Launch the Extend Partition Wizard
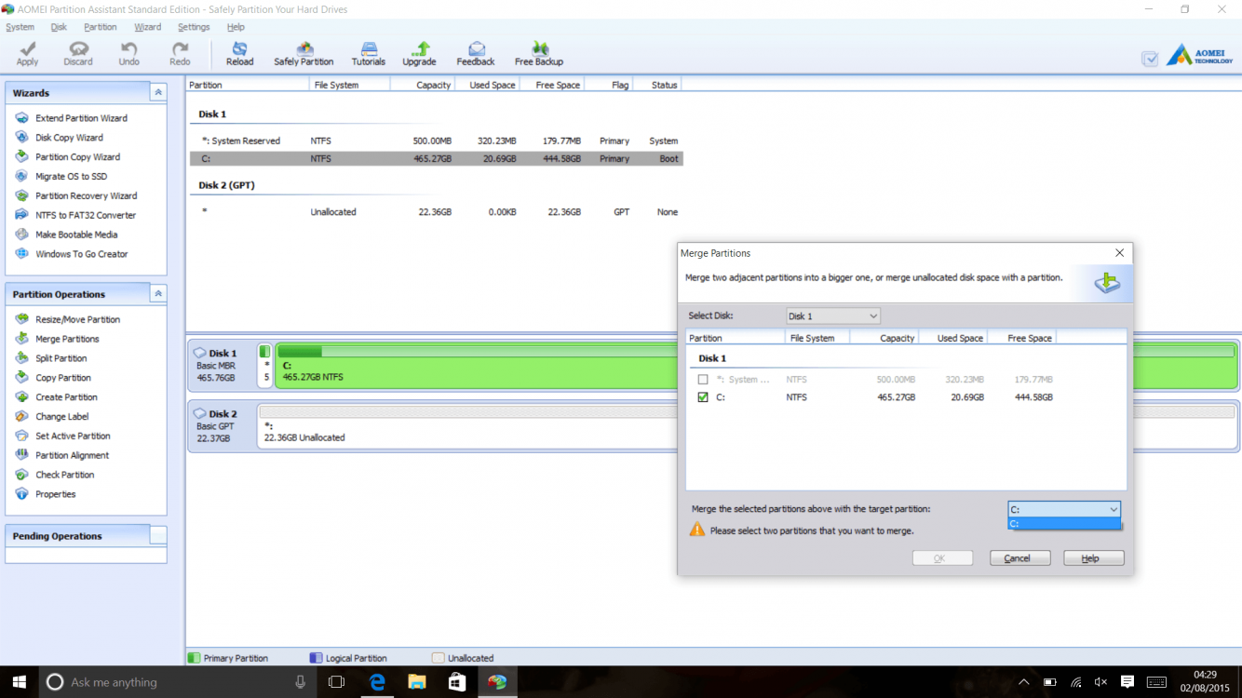The width and height of the screenshot is (1242, 698). click(72, 118)
